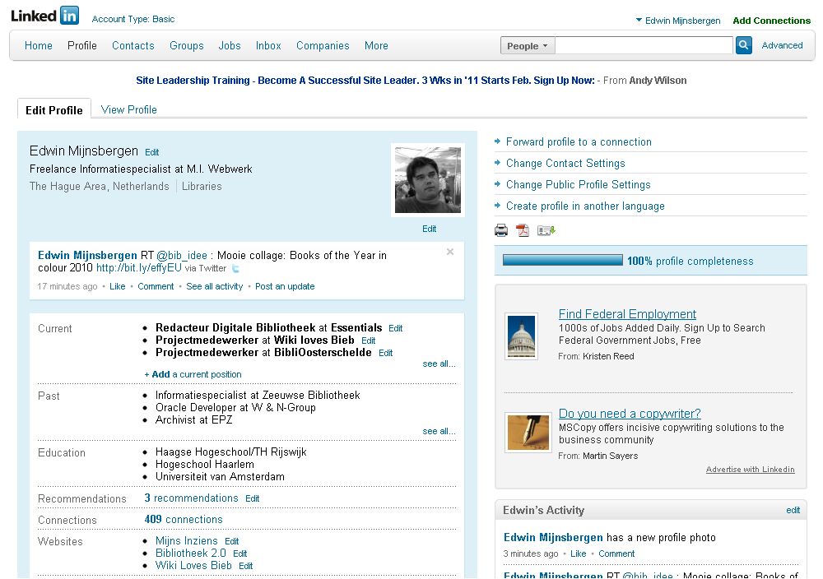Open Wiki Loves Bieb website link
This screenshot has height=579, width=823.
click(x=193, y=565)
